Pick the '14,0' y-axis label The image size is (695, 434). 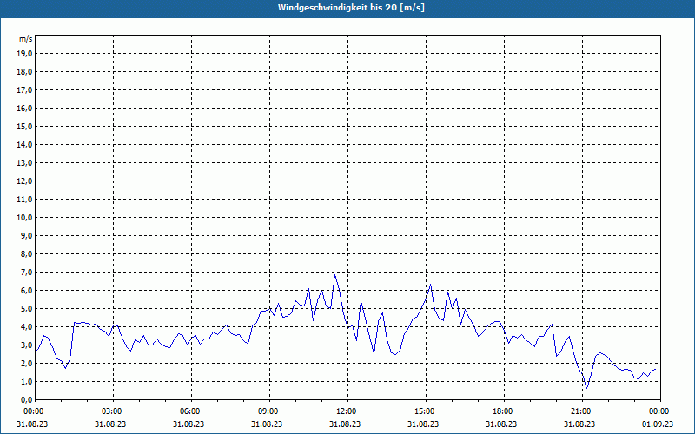(24, 145)
